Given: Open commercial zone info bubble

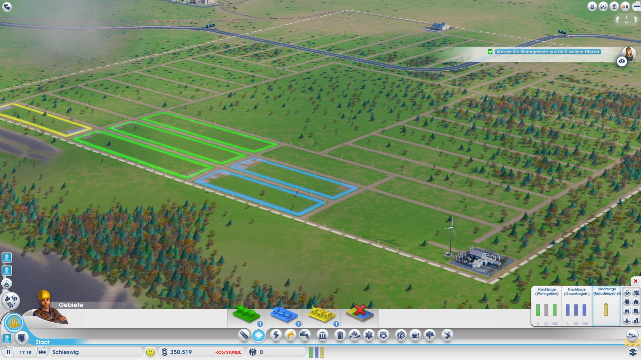Looking at the screenshot, I should coord(298,324).
